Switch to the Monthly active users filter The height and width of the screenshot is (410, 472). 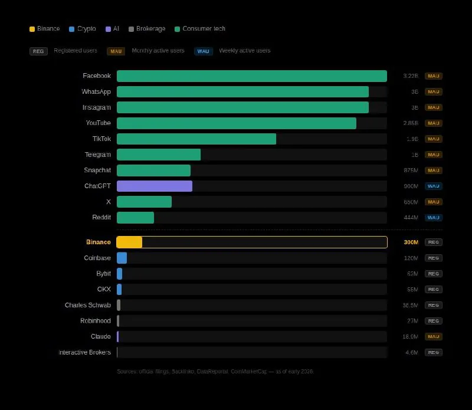116,51
